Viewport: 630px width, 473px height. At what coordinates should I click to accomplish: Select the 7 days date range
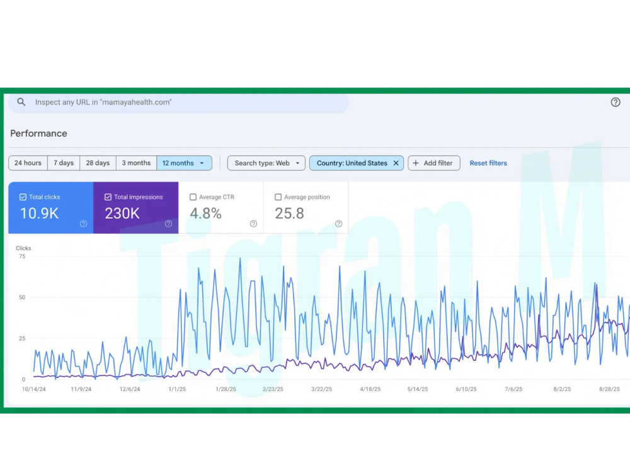(x=64, y=163)
